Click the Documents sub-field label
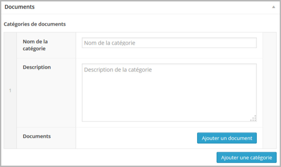The width and height of the screenshot is (281, 167). pos(37,136)
